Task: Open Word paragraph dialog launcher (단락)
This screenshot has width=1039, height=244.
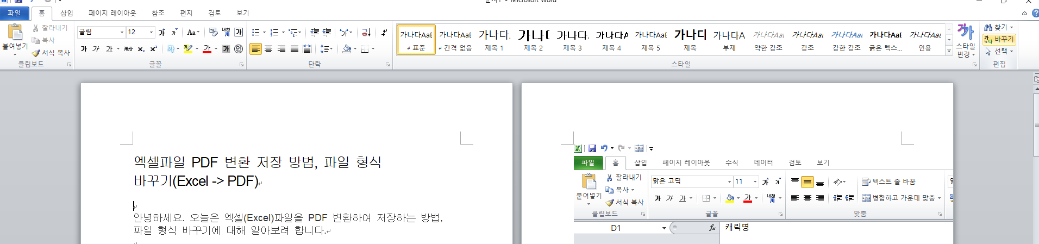Action: [387, 65]
